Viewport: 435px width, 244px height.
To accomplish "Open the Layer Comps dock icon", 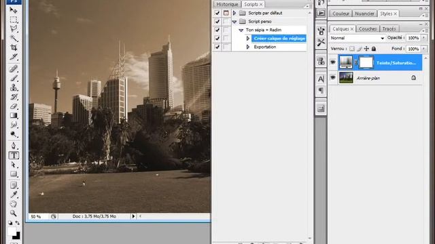I will pos(321,108).
